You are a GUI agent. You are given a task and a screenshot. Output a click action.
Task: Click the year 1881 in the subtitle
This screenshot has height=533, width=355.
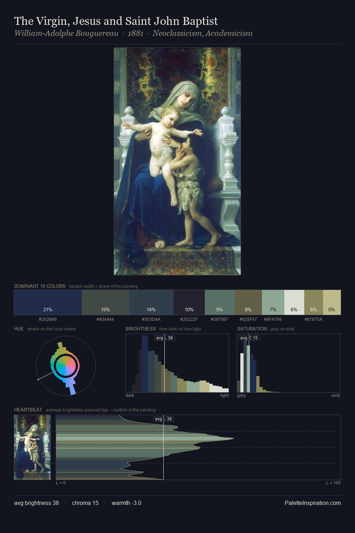(x=135, y=33)
